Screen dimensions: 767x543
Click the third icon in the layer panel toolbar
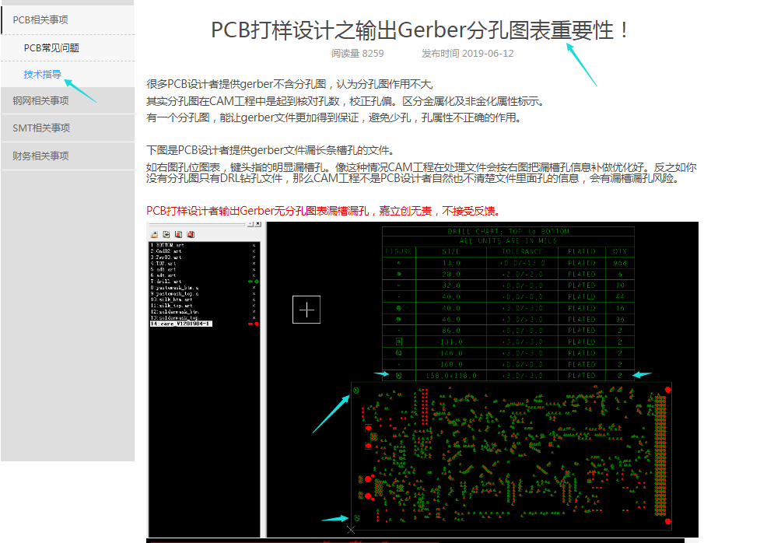179,234
